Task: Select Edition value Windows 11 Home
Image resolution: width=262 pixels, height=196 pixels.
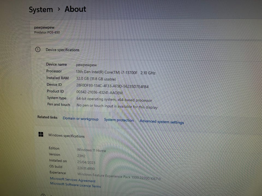Action: (x=91, y=150)
